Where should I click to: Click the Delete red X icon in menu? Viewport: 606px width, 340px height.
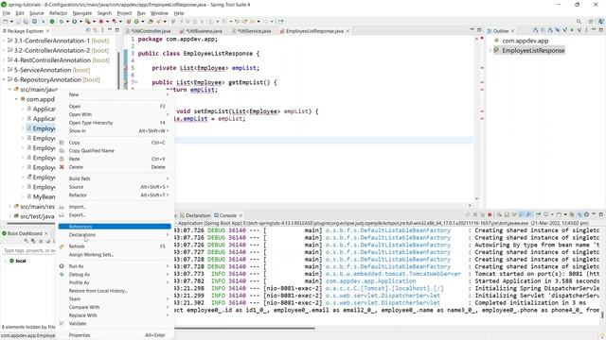tap(62, 167)
